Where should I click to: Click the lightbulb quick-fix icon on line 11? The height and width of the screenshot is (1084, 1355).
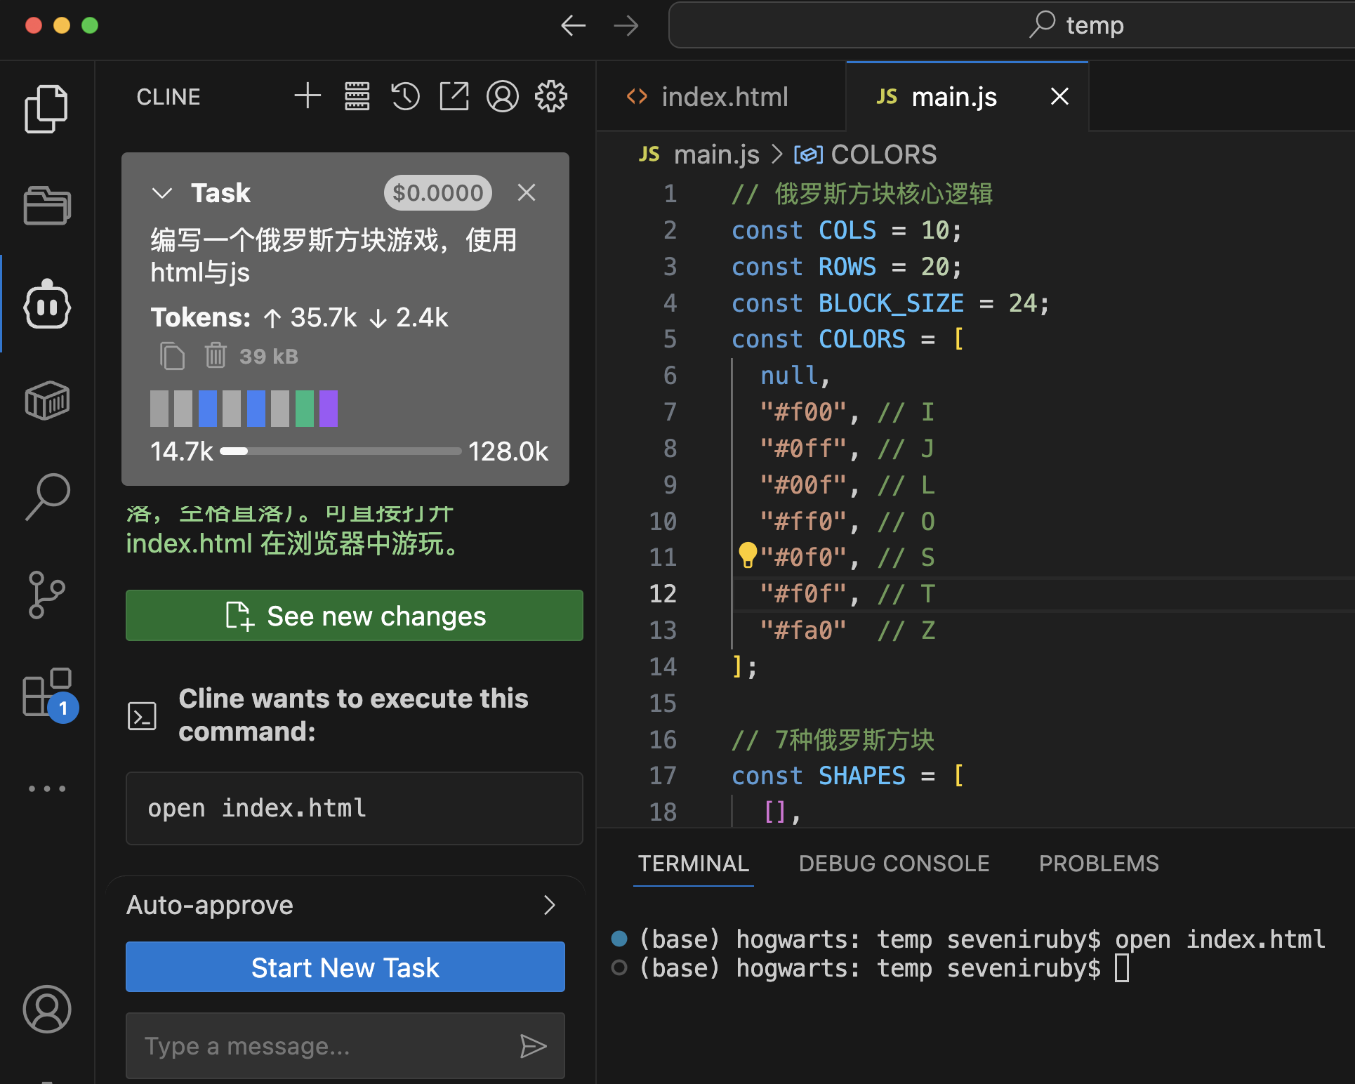pyautogui.click(x=748, y=555)
